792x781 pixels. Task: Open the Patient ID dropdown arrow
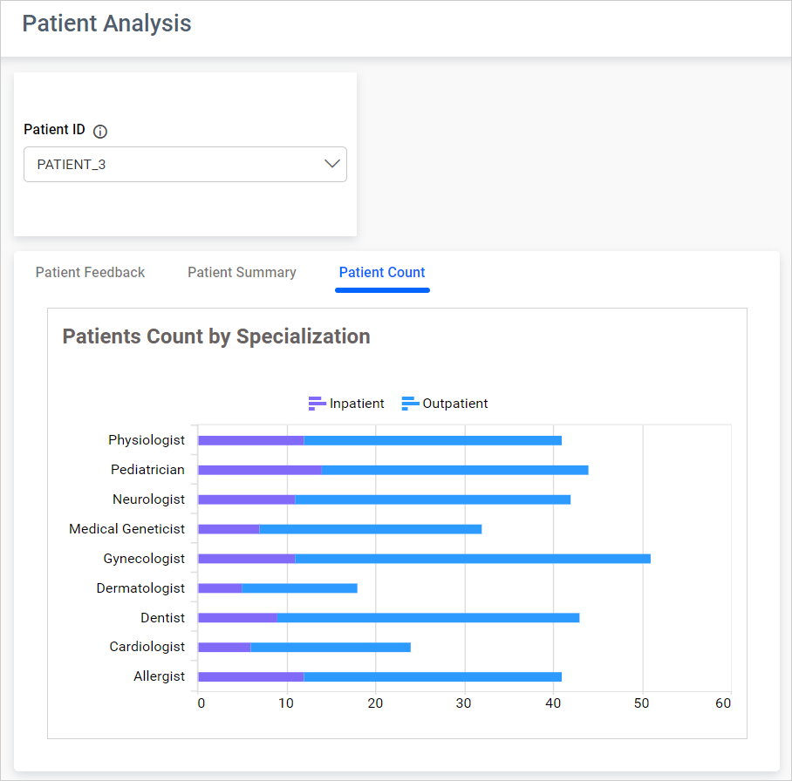coord(331,164)
